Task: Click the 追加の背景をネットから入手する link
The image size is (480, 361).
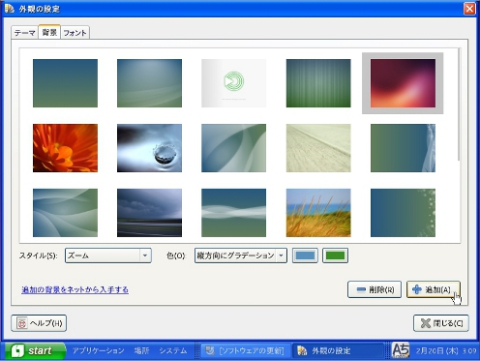Action: tap(75, 289)
